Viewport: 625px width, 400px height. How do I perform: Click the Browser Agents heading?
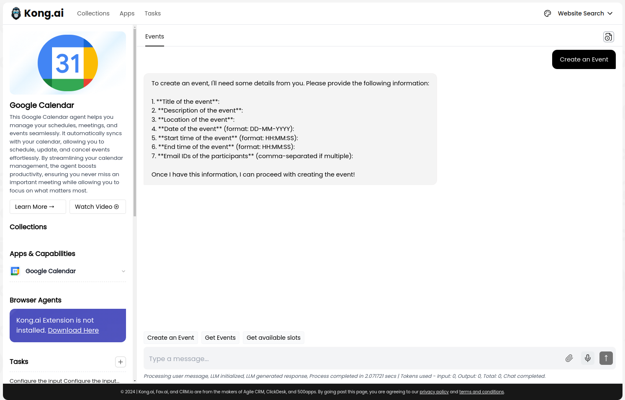(36, 300)
